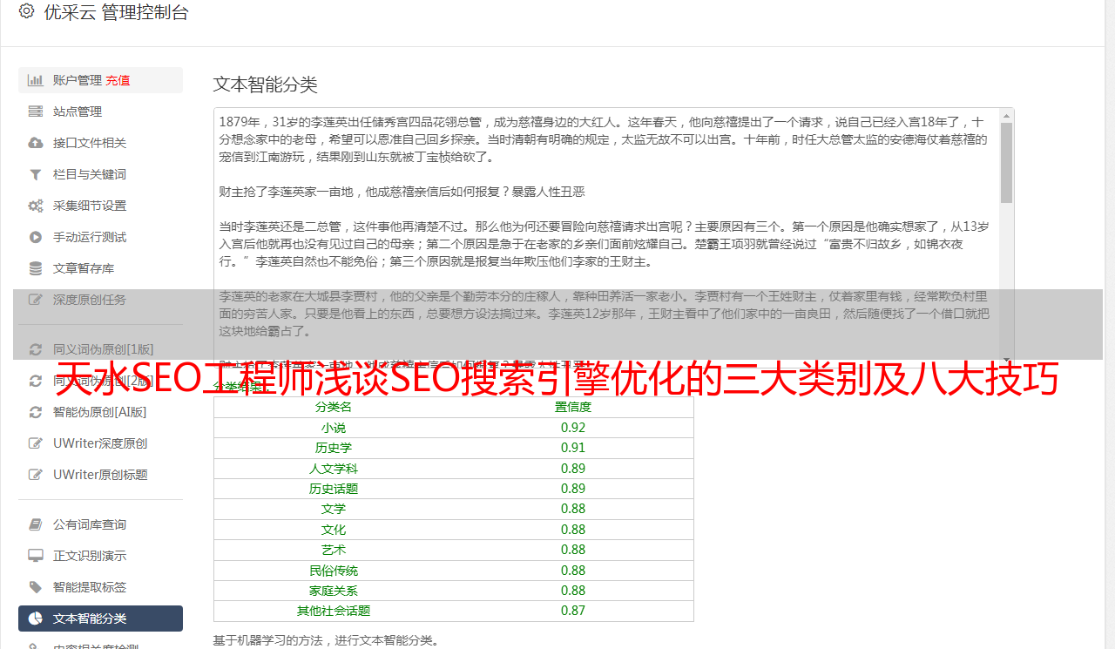Select the 历史话题 category cell

tap(334, 489)
